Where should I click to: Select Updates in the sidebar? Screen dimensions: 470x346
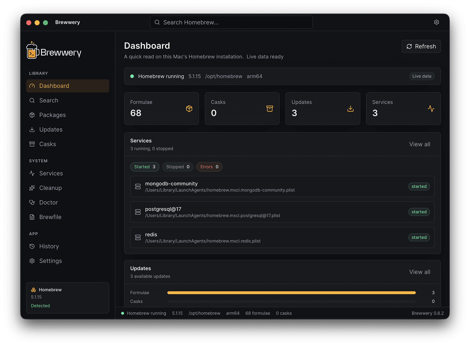click(x=68, y=130)
